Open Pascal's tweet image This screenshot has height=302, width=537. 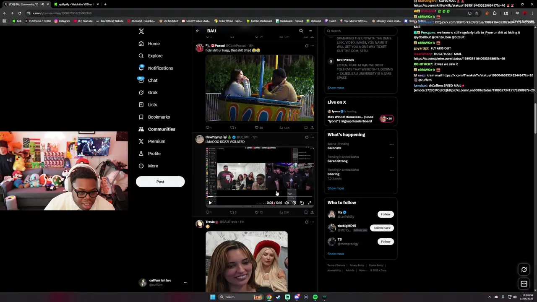[x=260, y=88]
